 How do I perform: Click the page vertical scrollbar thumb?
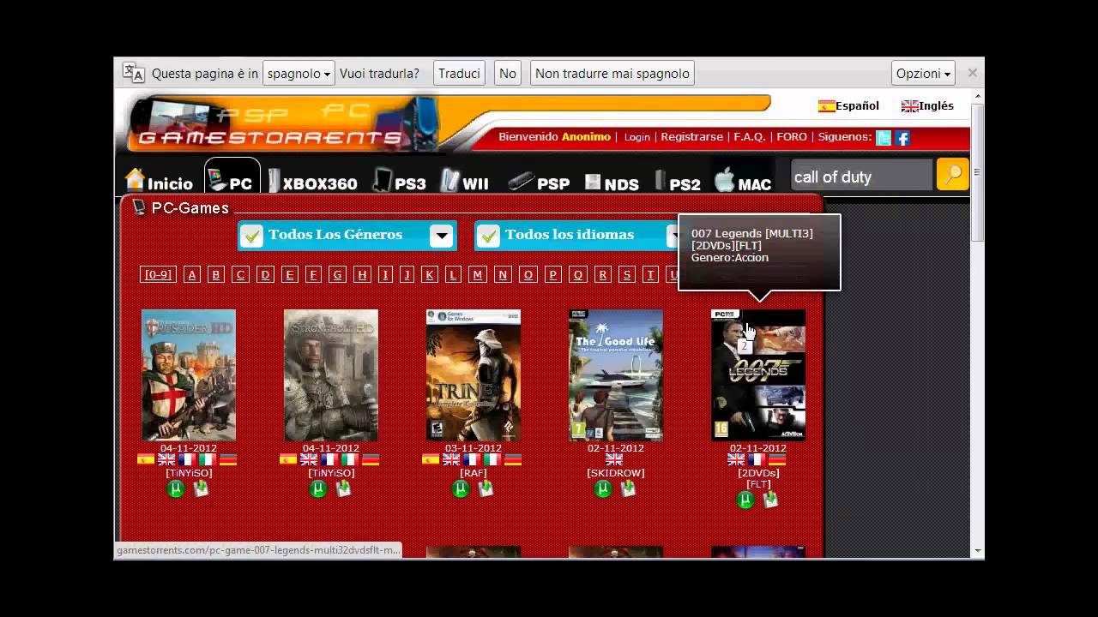977,171
